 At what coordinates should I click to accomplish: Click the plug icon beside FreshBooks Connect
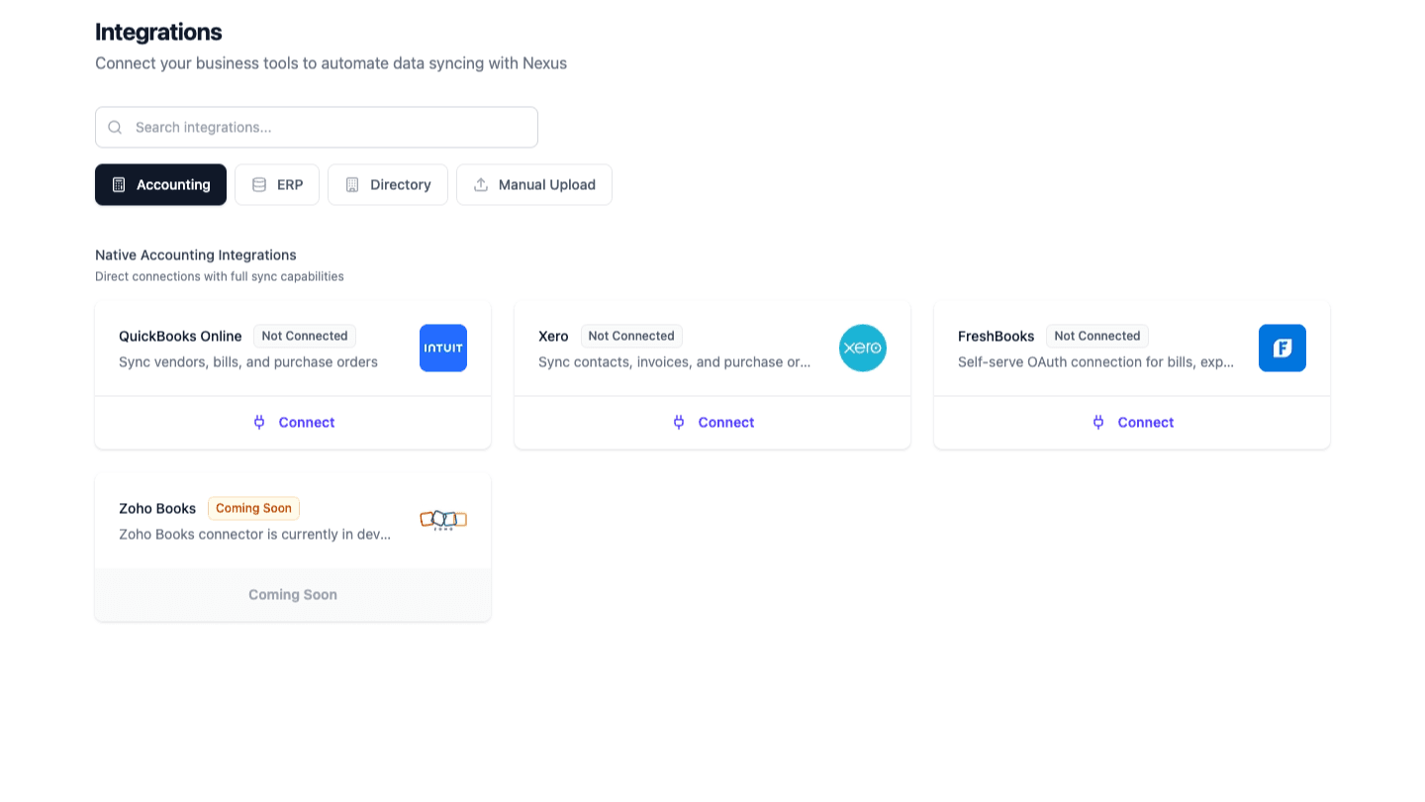1098,422
